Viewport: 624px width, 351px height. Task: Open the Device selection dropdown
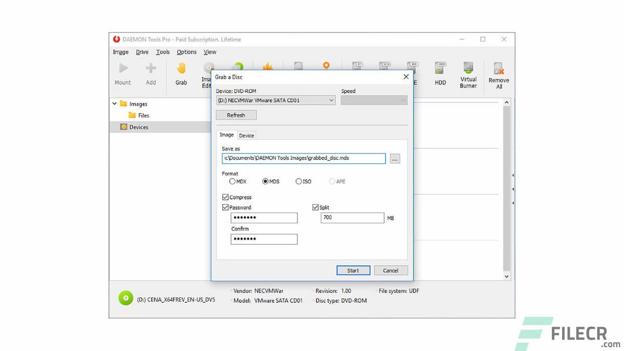tap(330, 100)
